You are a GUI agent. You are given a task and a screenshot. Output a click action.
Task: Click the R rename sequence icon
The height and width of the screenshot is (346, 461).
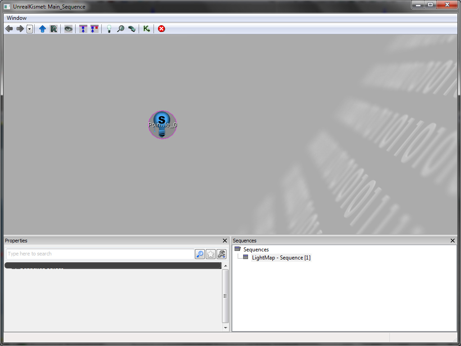coord(54,29)
